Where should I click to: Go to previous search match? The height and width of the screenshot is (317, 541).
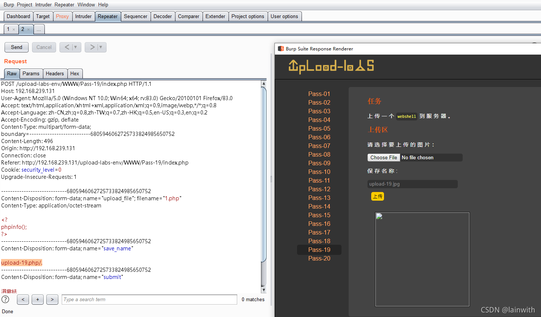(23, 299)
